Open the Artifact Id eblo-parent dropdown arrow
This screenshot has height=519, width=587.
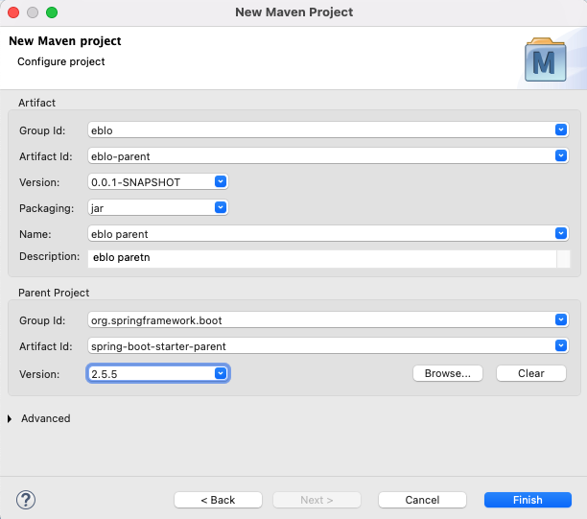(x=561, y=155)
